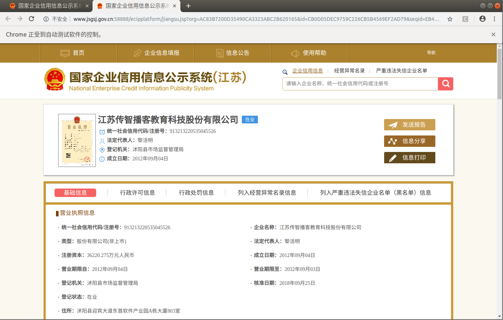The image size is (503, 320).
Task: Click the 核准日期 value 2018年09月25日
Action: coord(297,283)
